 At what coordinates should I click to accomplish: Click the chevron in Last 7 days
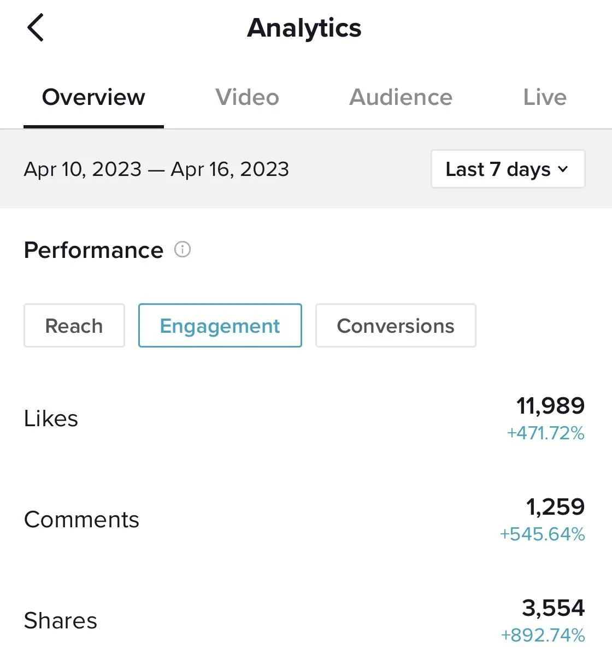(x=563, y=169)
